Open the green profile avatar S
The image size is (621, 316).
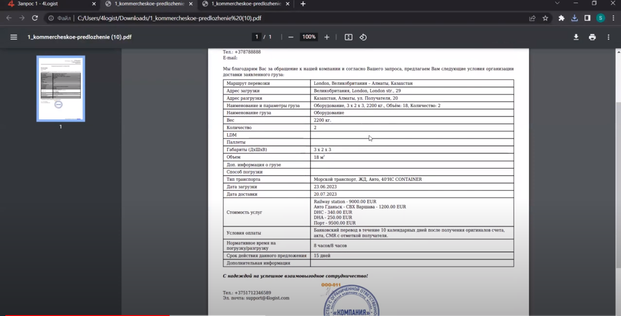click(600, 18)
